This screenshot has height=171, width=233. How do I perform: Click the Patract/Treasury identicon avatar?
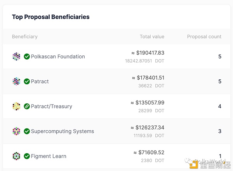coord(16,106)
